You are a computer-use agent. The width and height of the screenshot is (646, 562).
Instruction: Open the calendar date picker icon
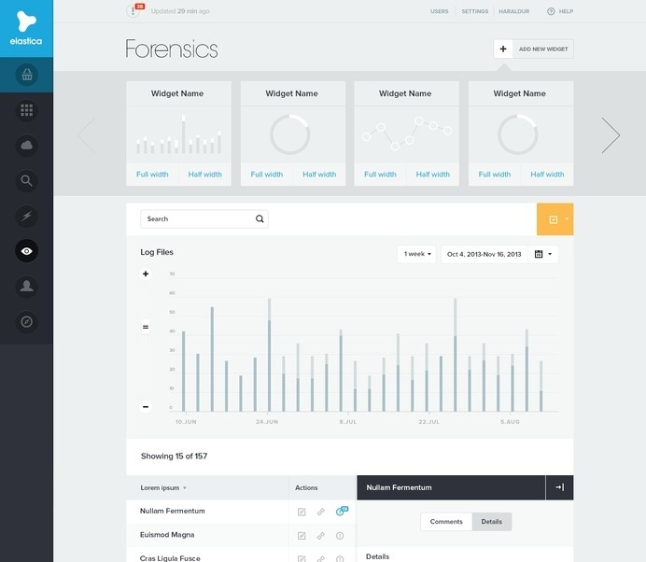pos(539,254)
